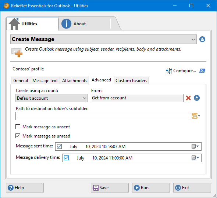Viewport: 217px width, 198px height.
Task: Toggle the Message sent time checkbox
Action: point(59,146)
